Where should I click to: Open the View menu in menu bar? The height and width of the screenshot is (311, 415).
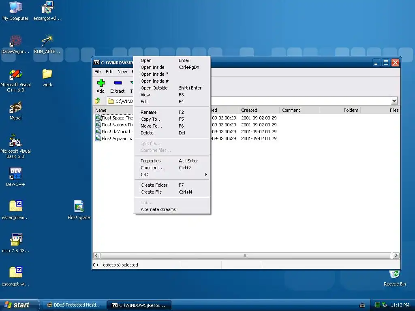[x=122, y=72]
